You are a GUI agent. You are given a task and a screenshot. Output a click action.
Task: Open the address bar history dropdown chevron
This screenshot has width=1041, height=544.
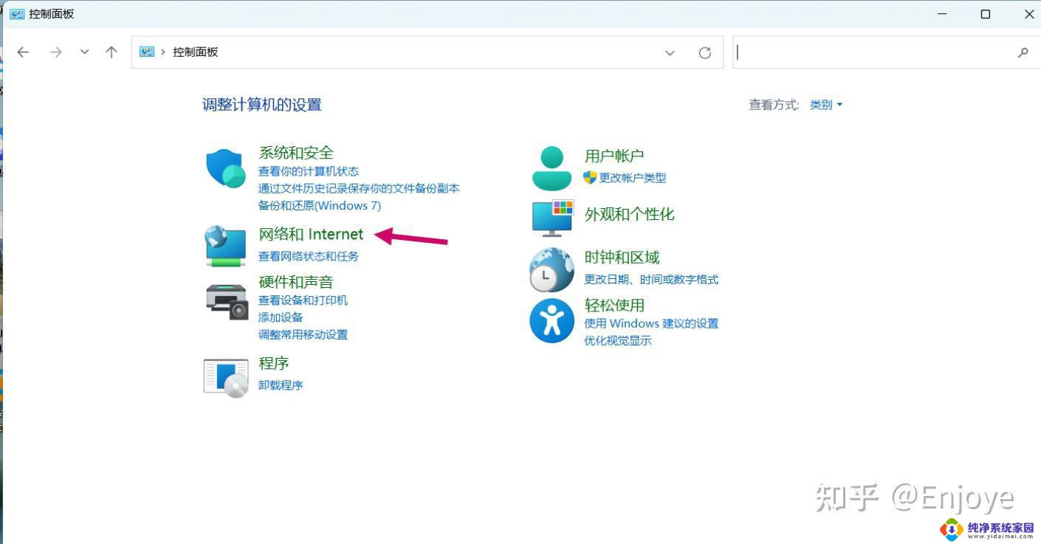tap(670, 52)
